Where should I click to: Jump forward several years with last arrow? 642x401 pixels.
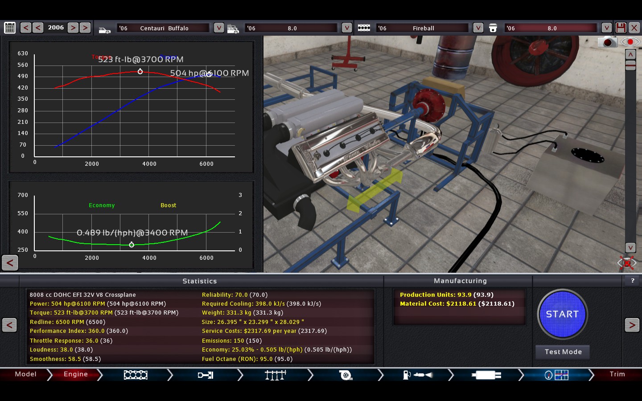[85, 28]
